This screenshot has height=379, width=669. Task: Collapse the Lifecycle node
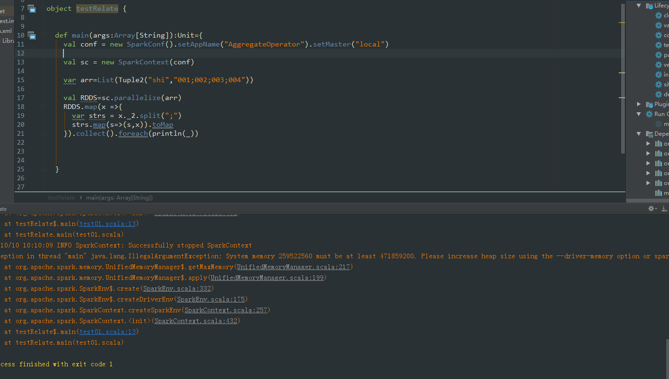click(x=639, y=6)
